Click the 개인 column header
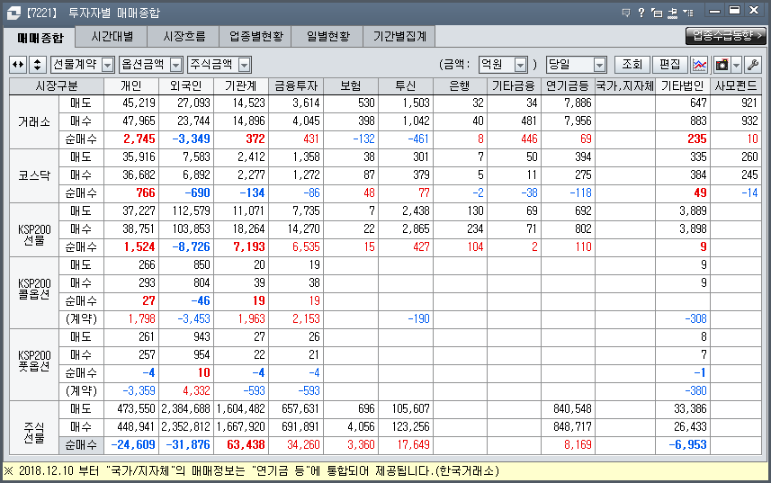The width and height of the screenshot is (771, 483). 131,86
